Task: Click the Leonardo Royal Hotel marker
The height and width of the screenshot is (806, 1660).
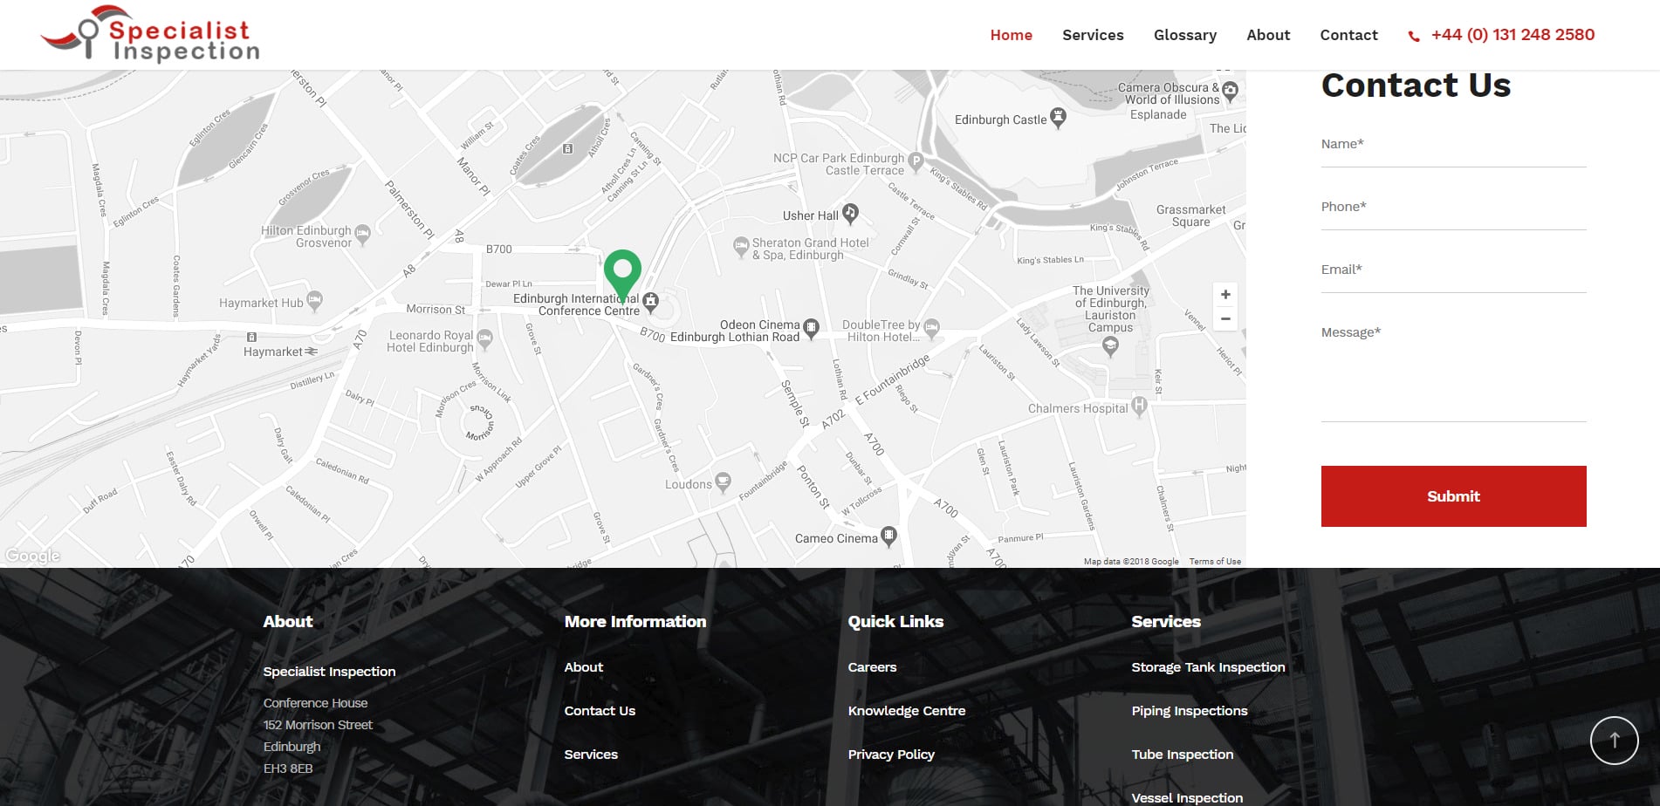Action: coord(484,338)
